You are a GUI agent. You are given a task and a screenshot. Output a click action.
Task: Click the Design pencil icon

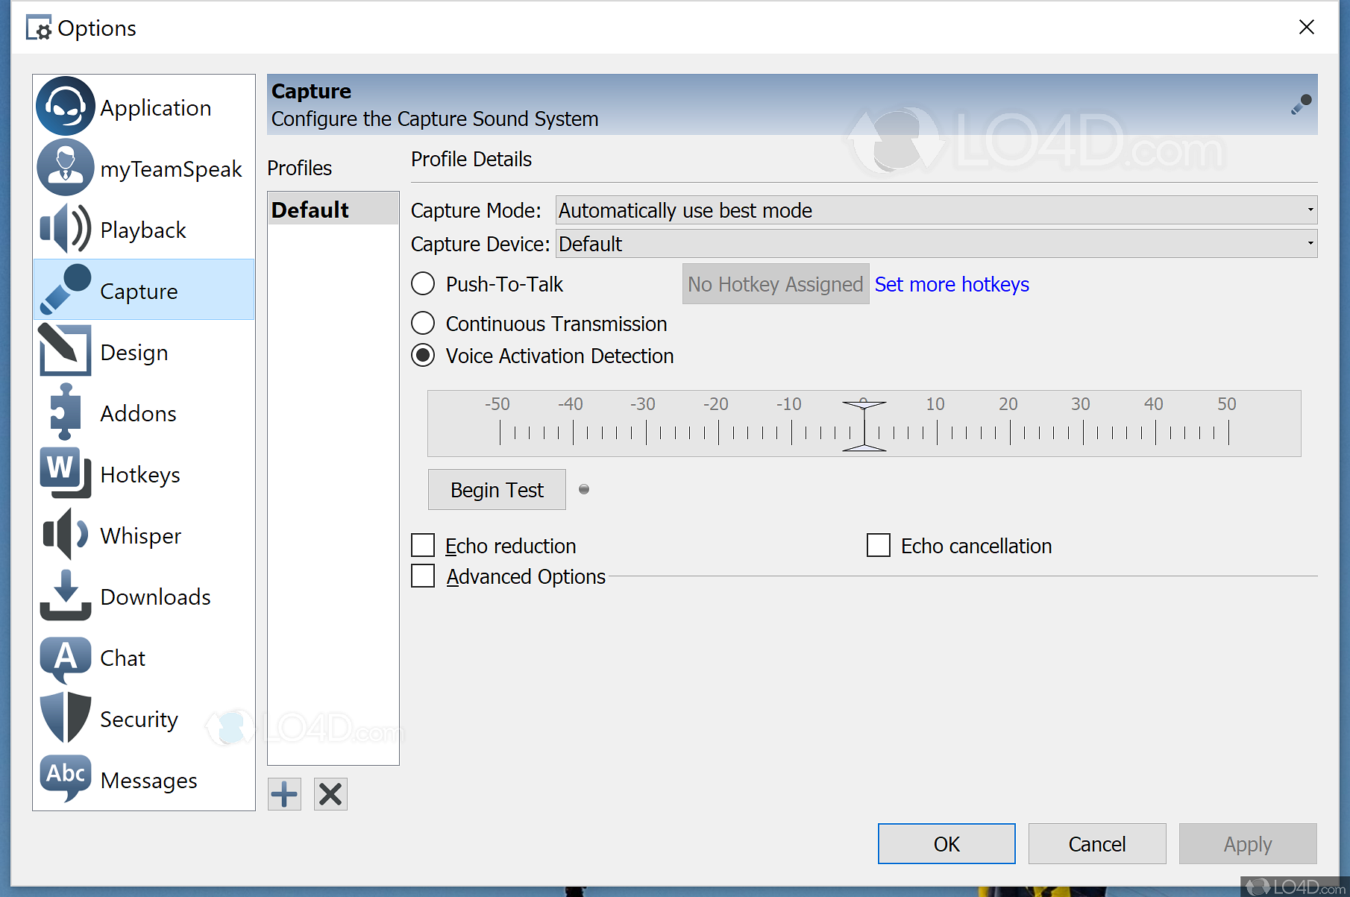[x=64, y=350]
